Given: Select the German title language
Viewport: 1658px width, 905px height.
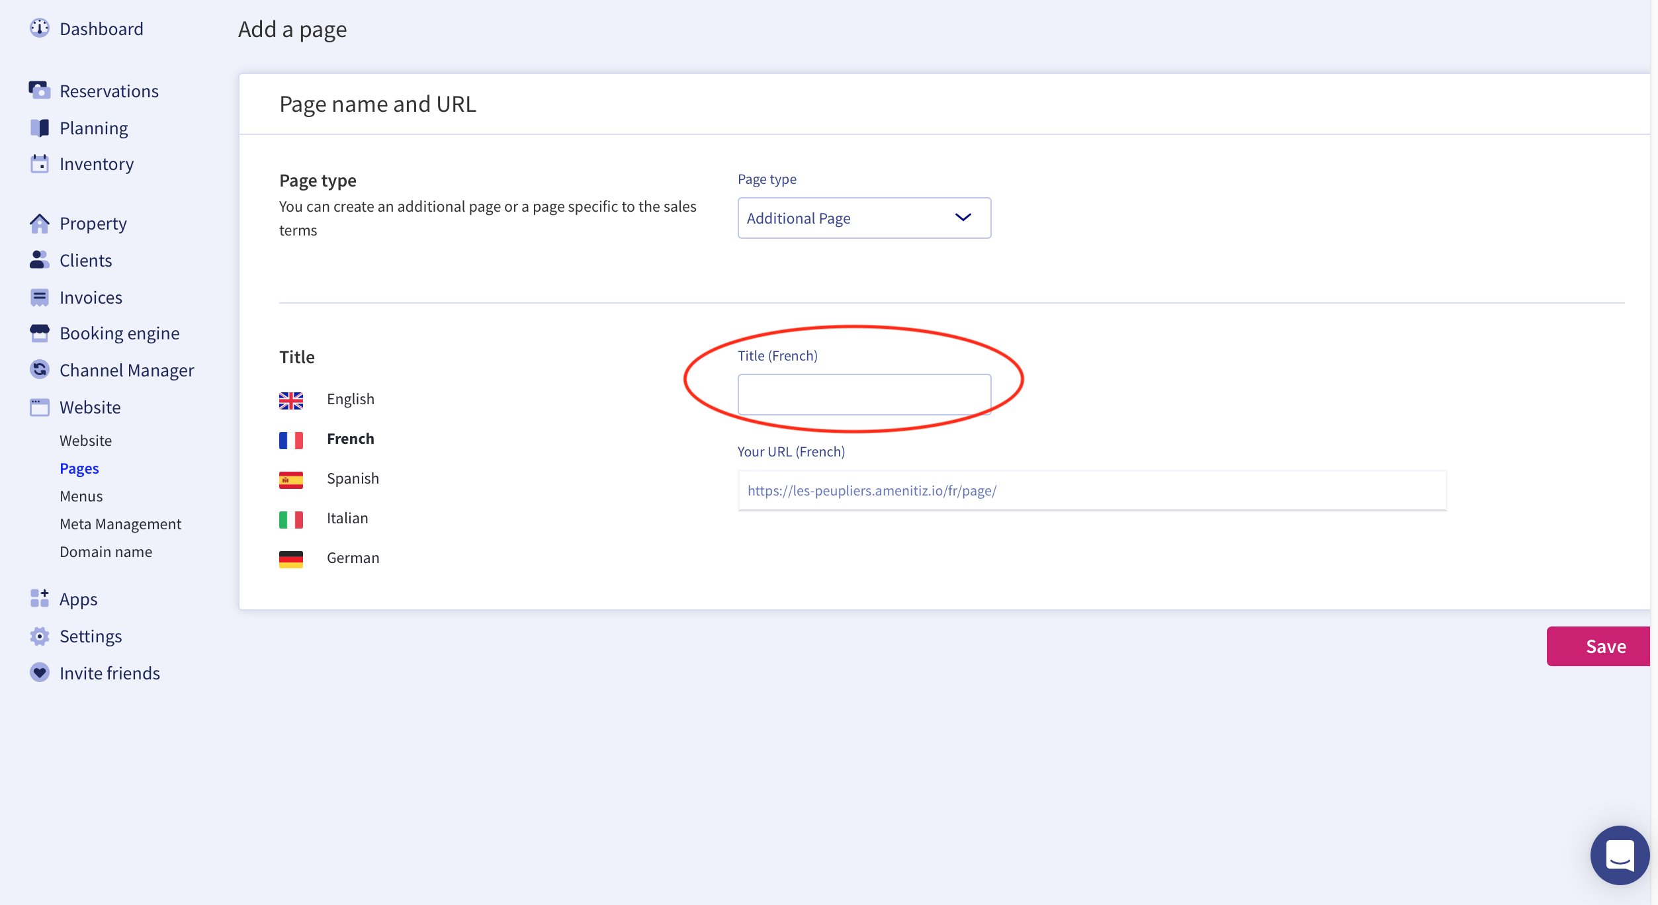Looking at the screenshot, I should click(353, 558).
